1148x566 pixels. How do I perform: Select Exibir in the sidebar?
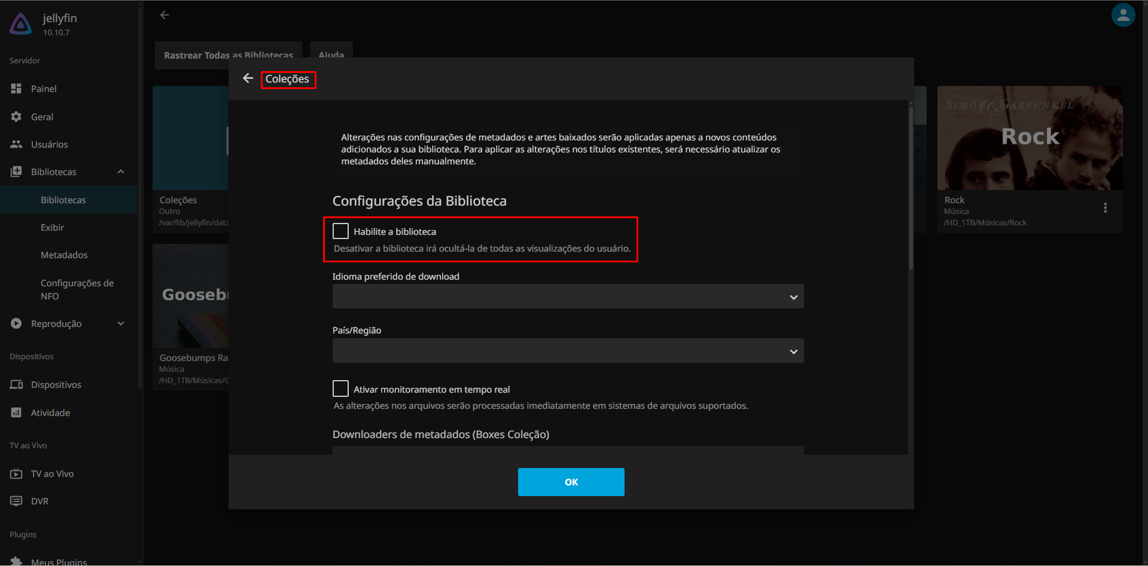(x=52, y=227)
